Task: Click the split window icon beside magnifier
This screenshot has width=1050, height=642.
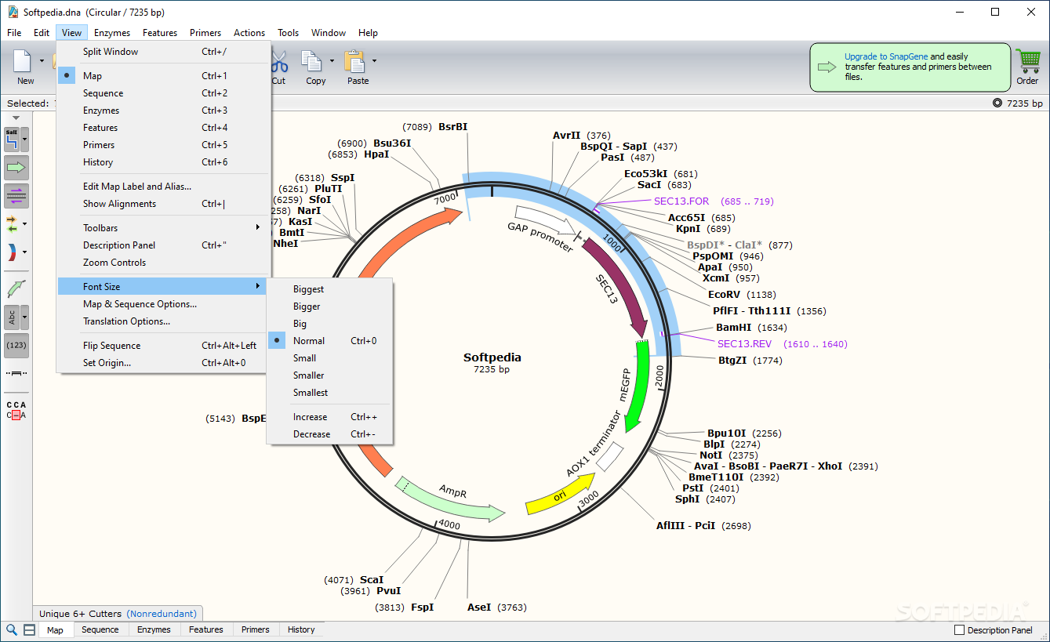Action: pos(29,629)
